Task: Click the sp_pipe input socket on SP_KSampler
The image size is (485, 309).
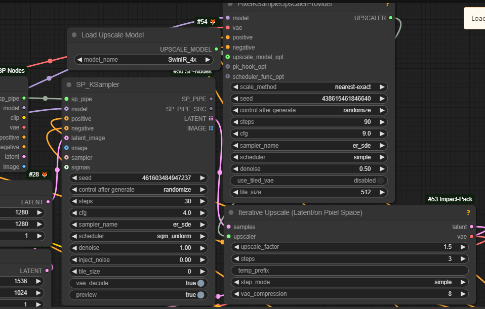Action: tap(66, 99)
